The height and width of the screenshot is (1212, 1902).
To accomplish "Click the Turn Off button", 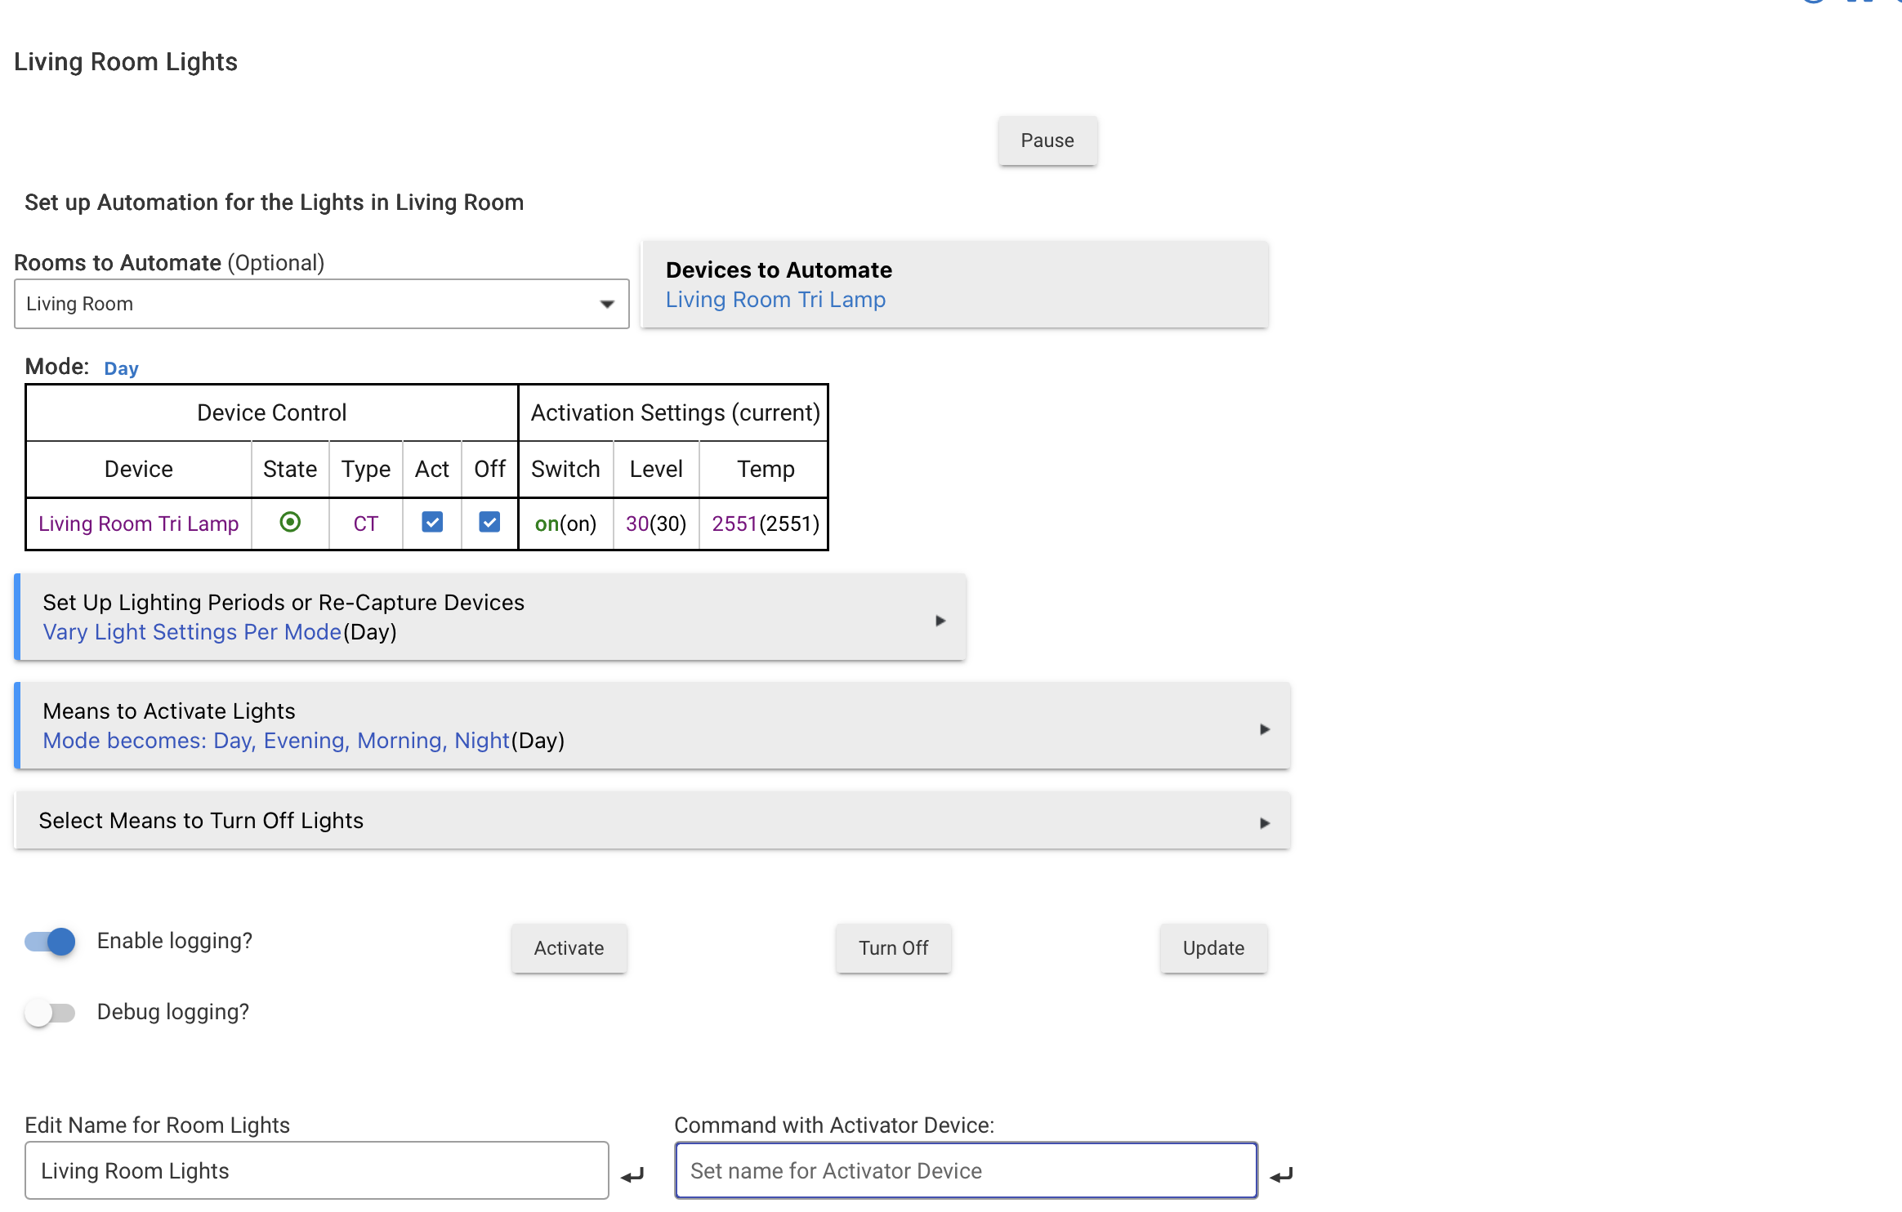I will tap(893, 948).
